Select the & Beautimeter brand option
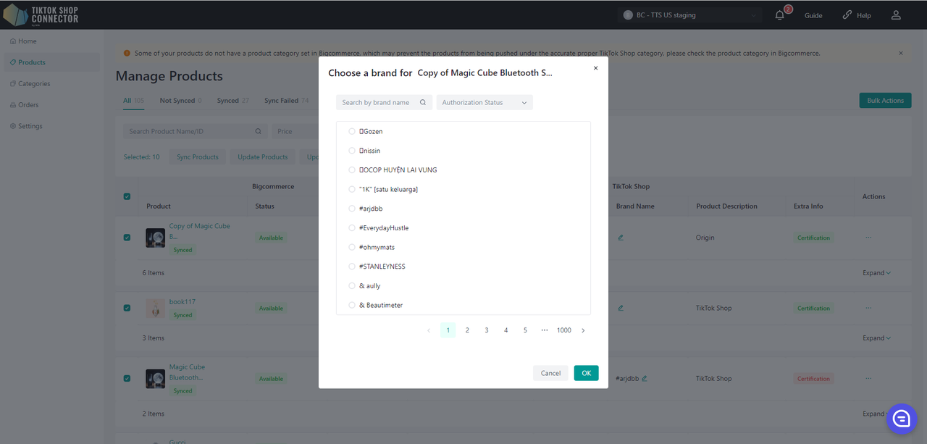Screen dimensions: 927x444 (352, 305)
